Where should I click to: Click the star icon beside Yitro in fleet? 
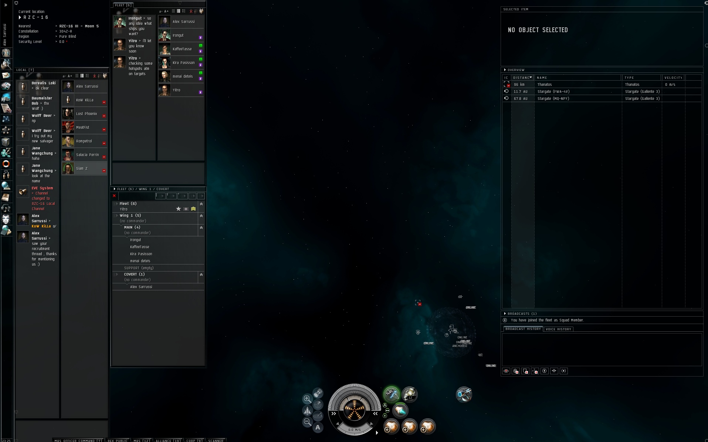[x=179, y=209]
